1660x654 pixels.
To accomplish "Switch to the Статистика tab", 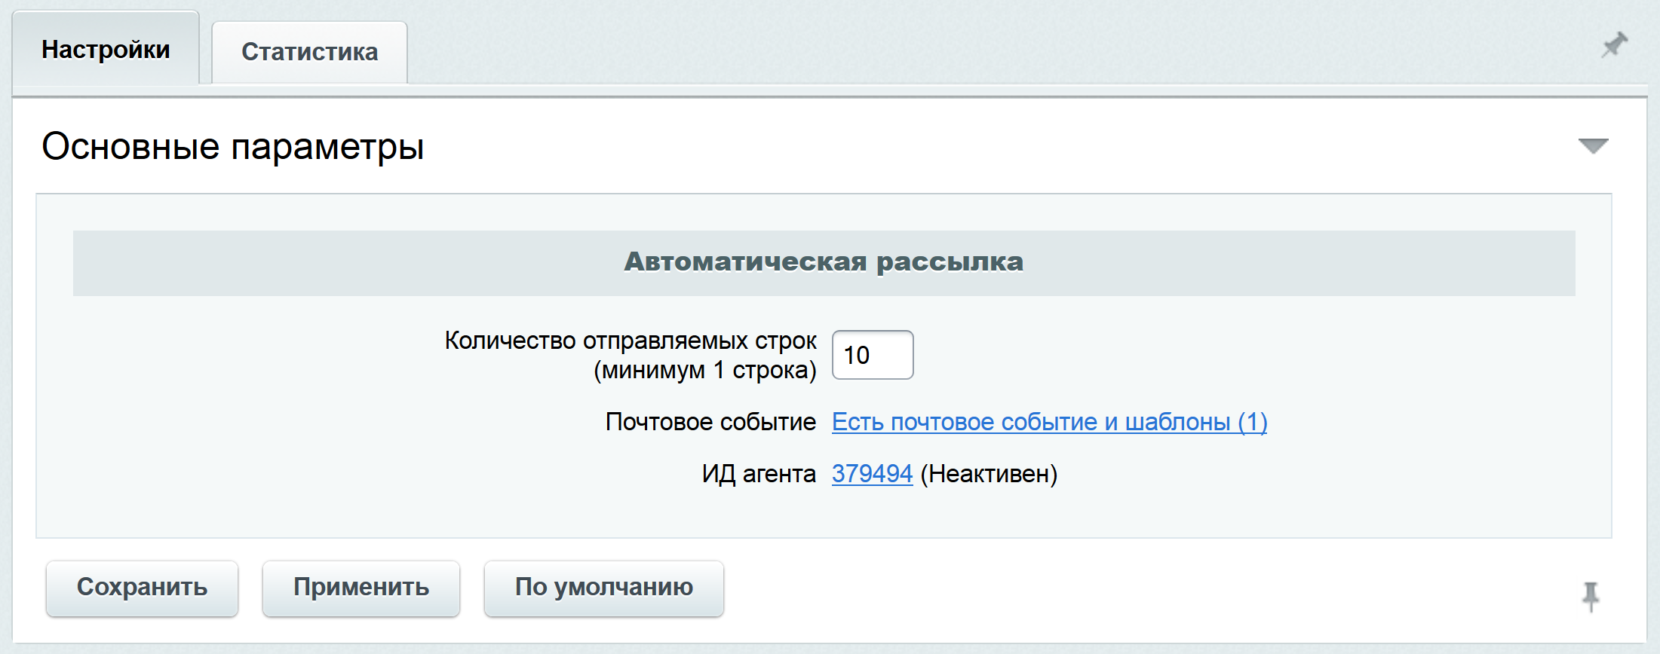I will pyautogui.click(x=309, y=52).
